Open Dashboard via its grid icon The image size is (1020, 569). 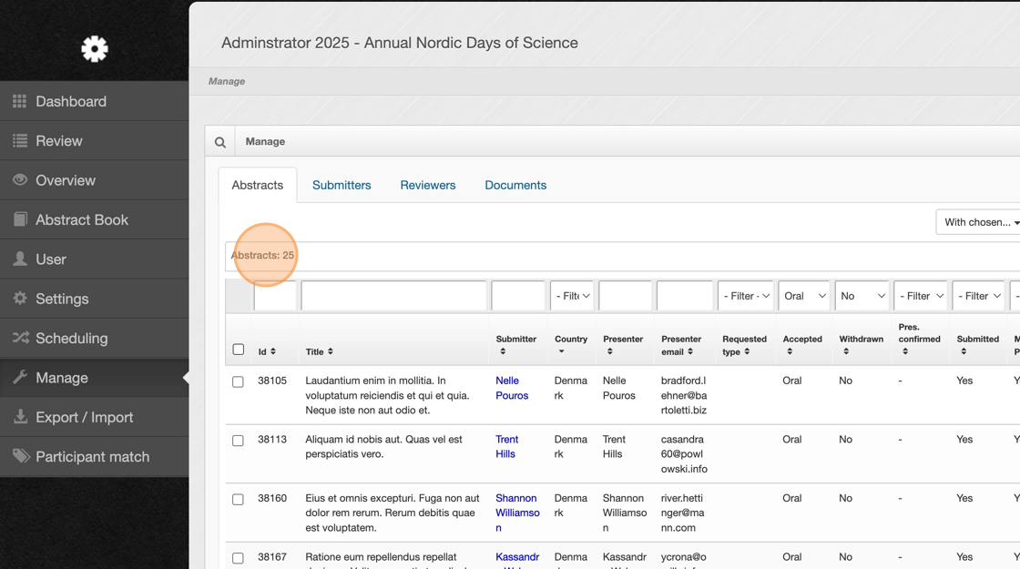point(20,101)
